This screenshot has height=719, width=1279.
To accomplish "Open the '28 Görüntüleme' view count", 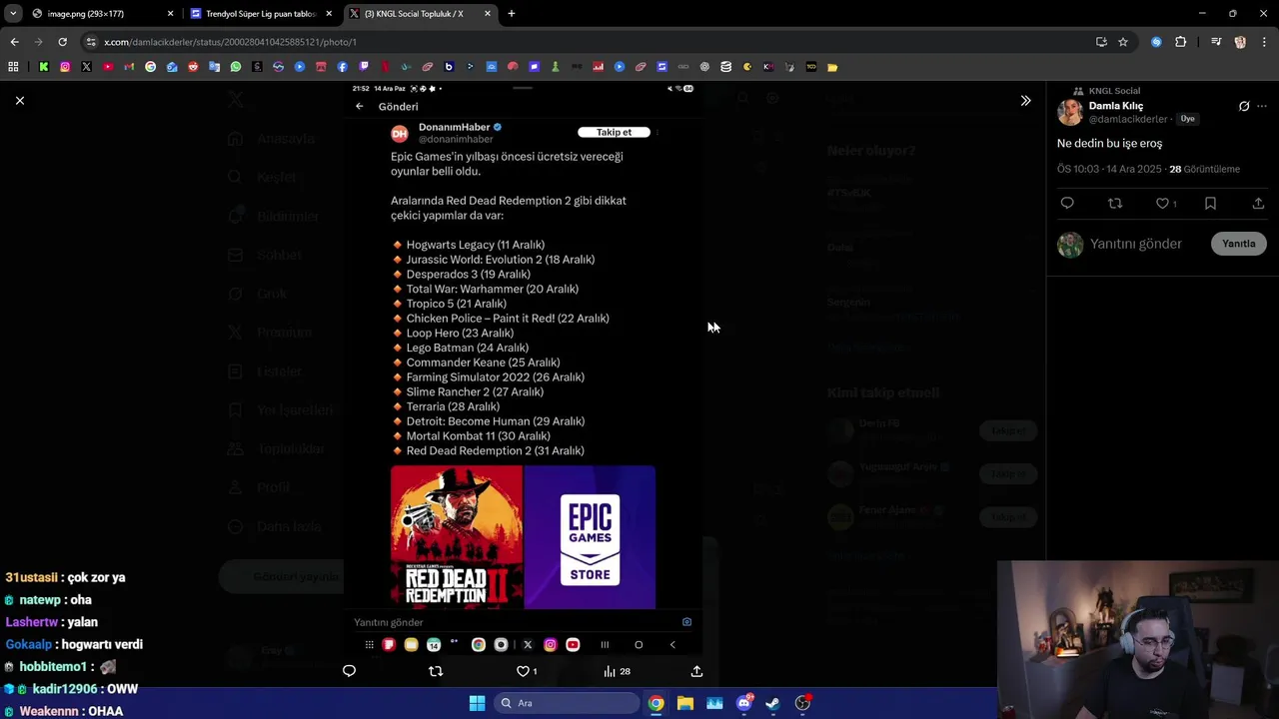I will coord(1205,169).
